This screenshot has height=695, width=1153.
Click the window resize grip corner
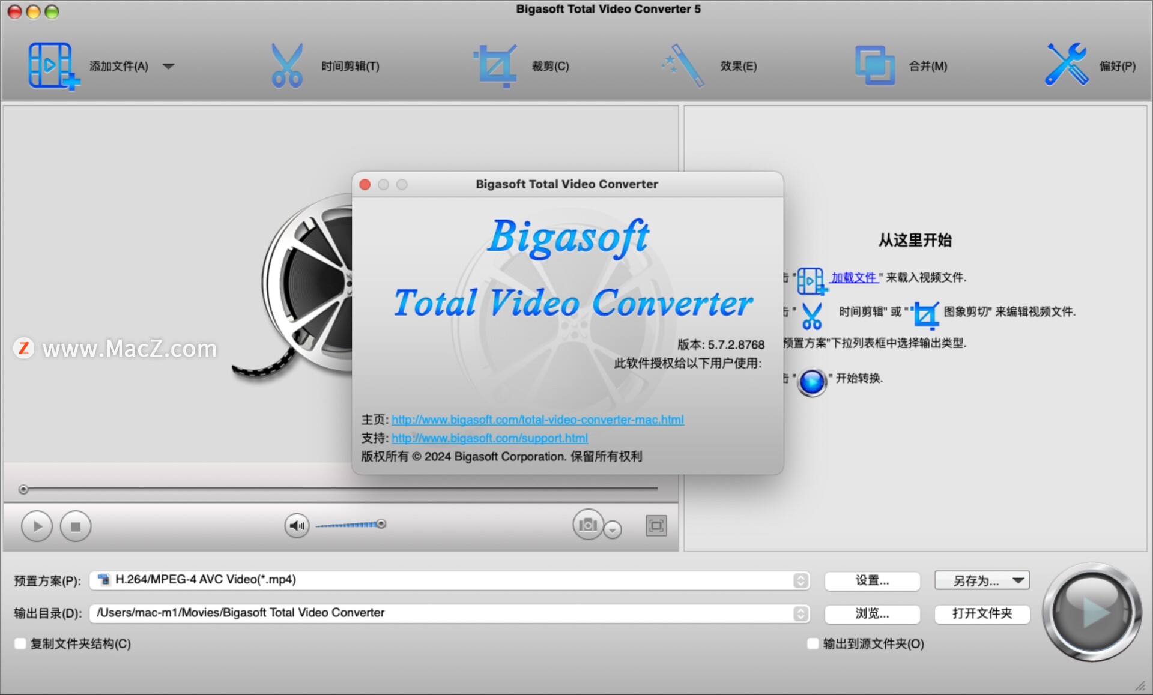pos(1140,685)
